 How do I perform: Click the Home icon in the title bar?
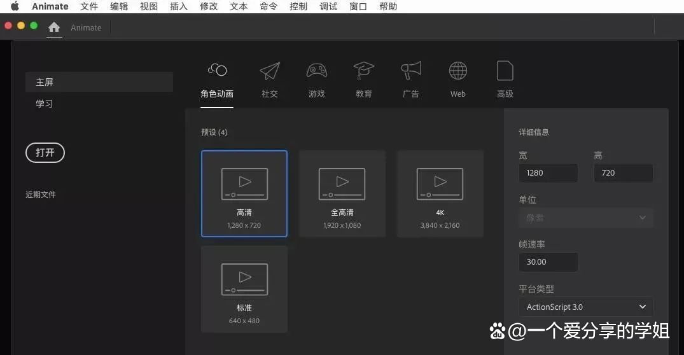click(54, 27)
